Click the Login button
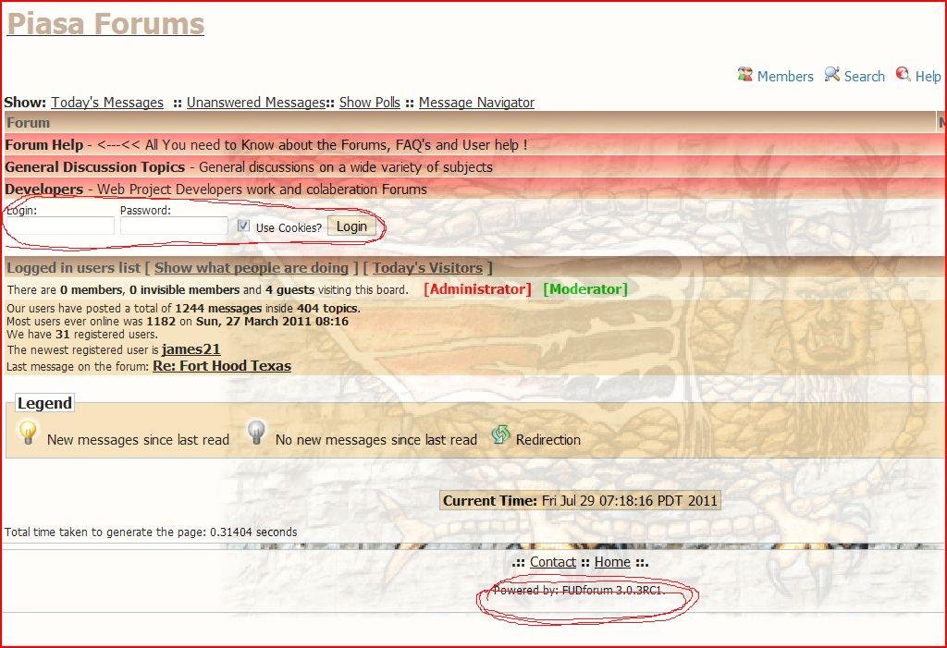Viewport: 947px width, 648px height. 351,226
